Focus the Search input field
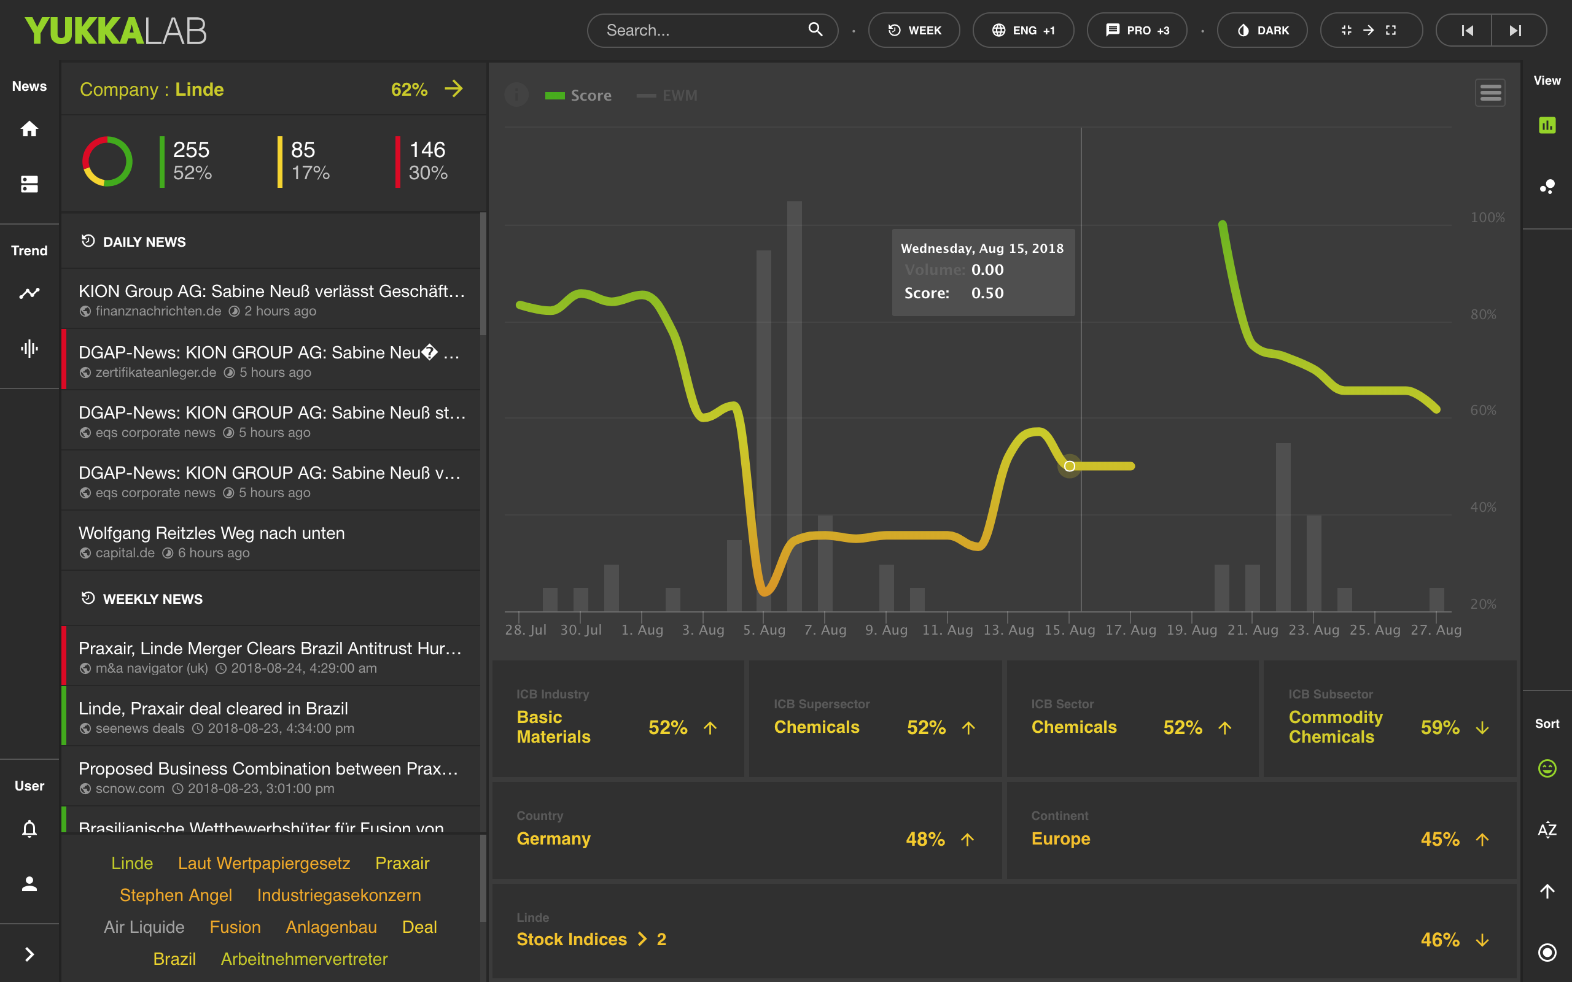Viewport: 1572px width, 982px height. [x=712, y=31]
